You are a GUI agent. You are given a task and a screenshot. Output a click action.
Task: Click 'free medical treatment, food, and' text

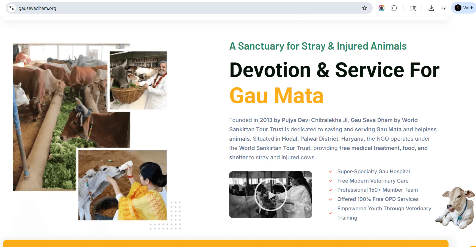[x=383, y=148]
